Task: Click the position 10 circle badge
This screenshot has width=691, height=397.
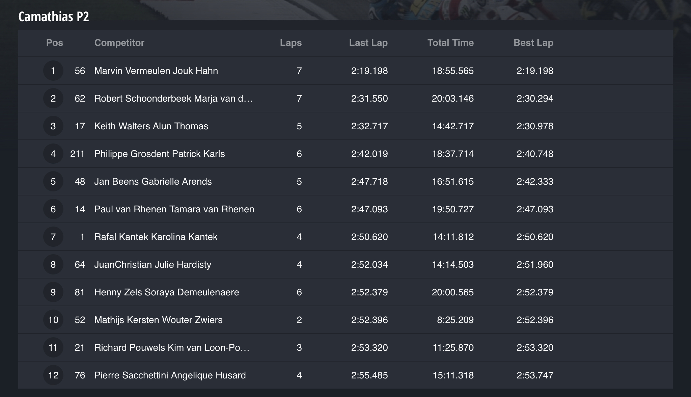Action: 53,320
